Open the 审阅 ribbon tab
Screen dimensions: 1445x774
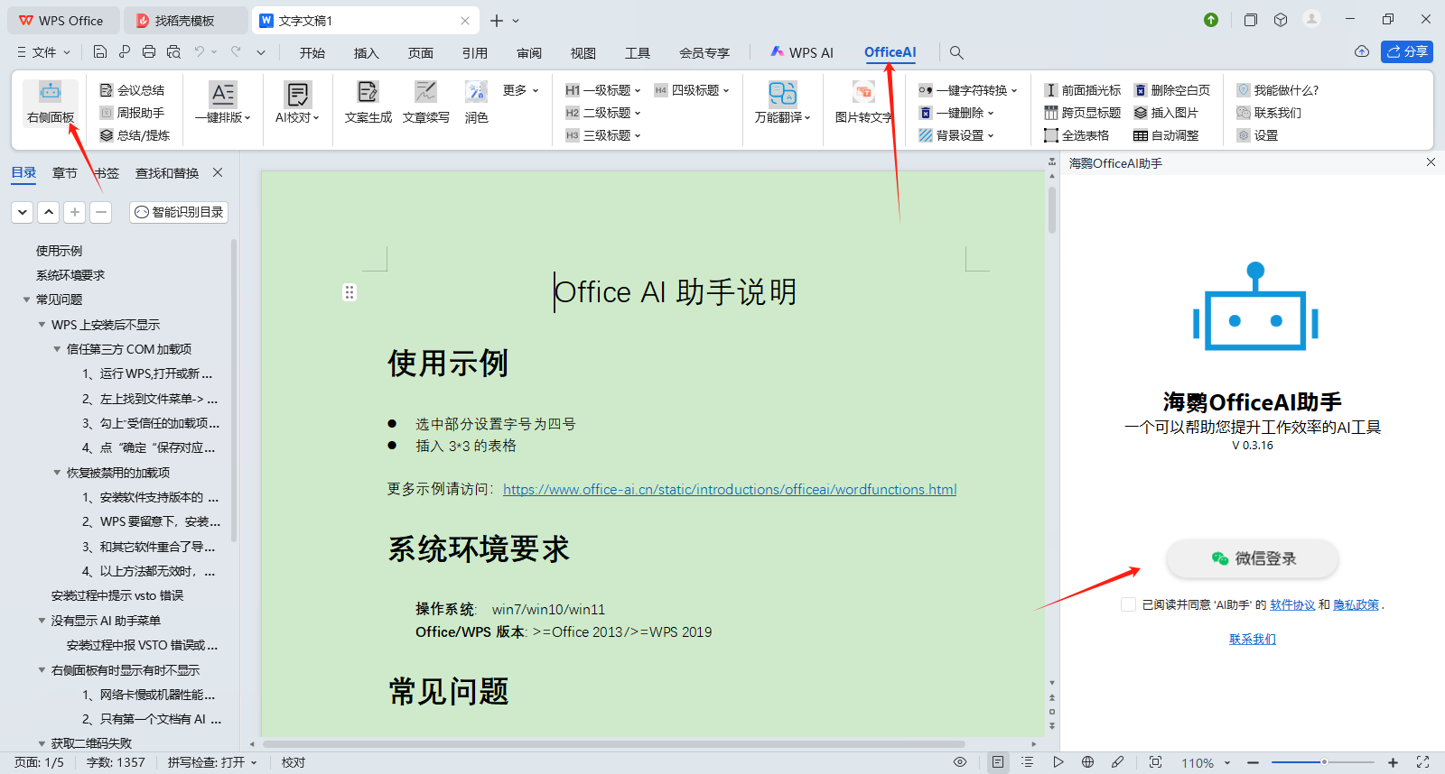[529, 52]
